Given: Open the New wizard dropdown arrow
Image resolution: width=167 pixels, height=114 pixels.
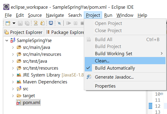Looking at the screenshot, I should tap(14, 23).
